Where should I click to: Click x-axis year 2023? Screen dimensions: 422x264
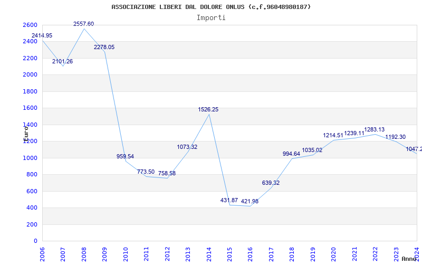pyautogui.click(x=396, y=254)
